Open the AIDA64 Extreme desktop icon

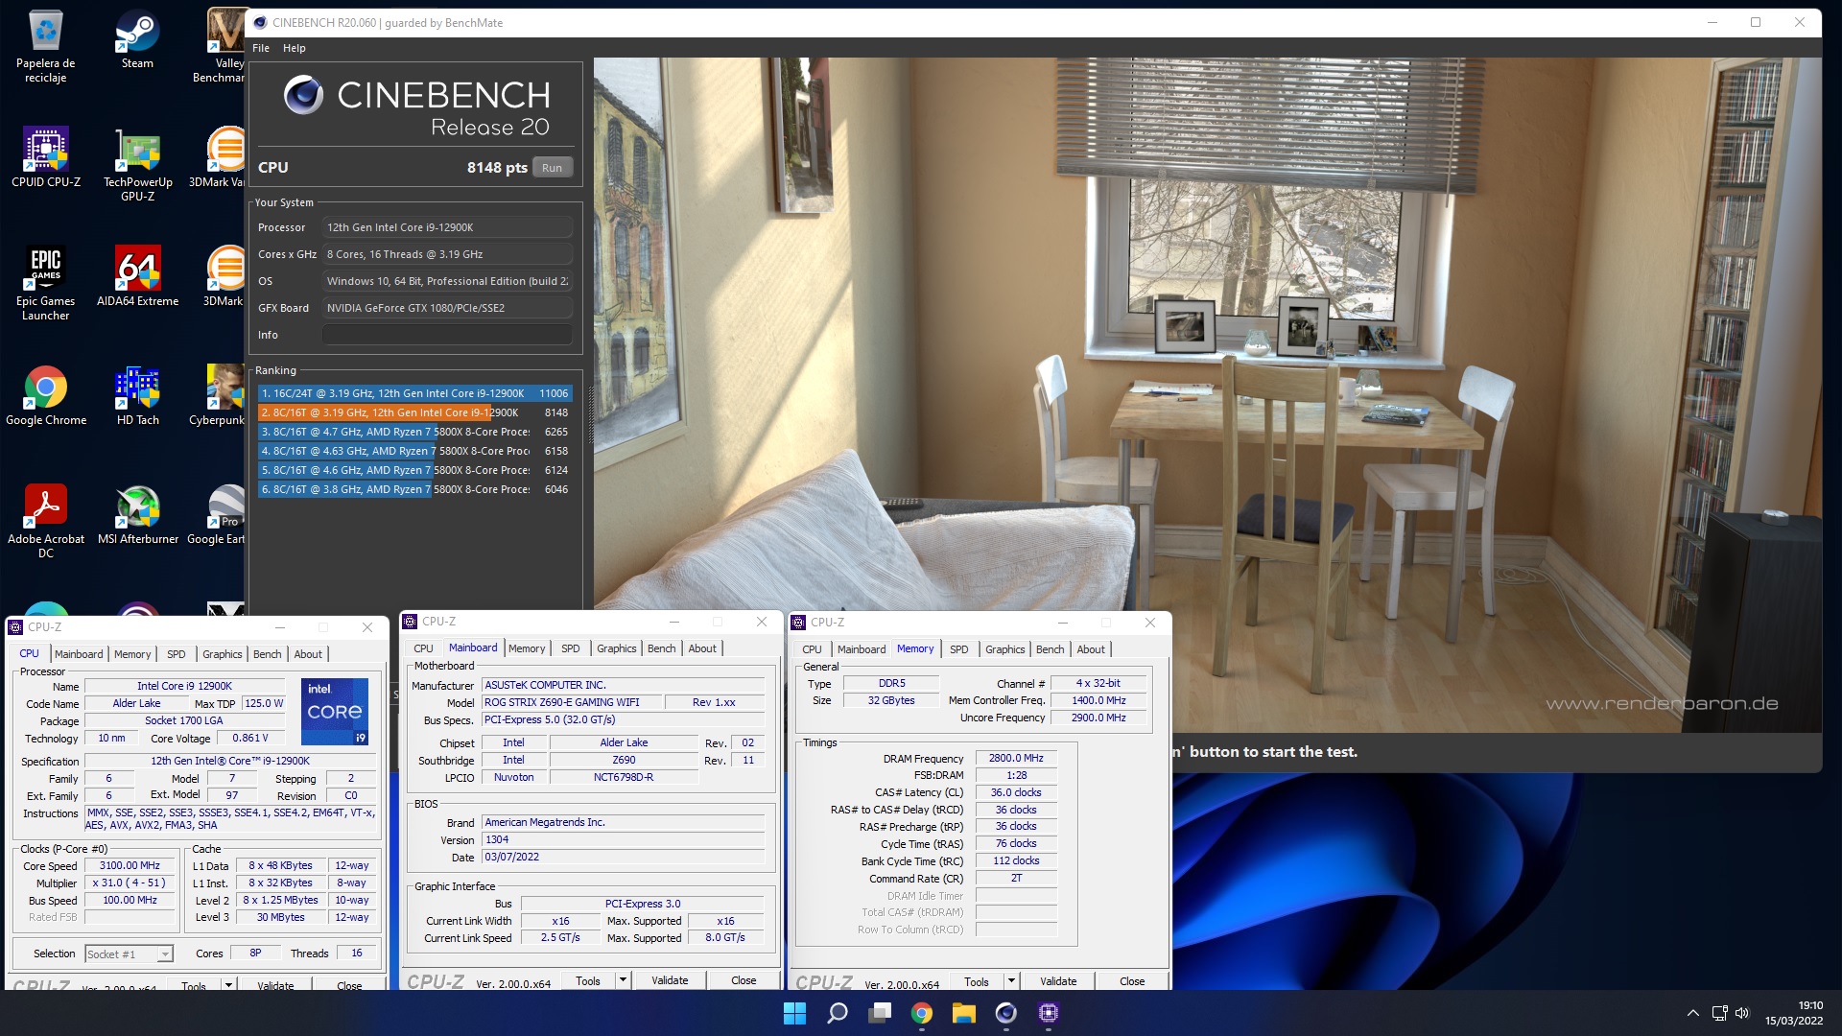pyautogui.click(x=137, y=277)
